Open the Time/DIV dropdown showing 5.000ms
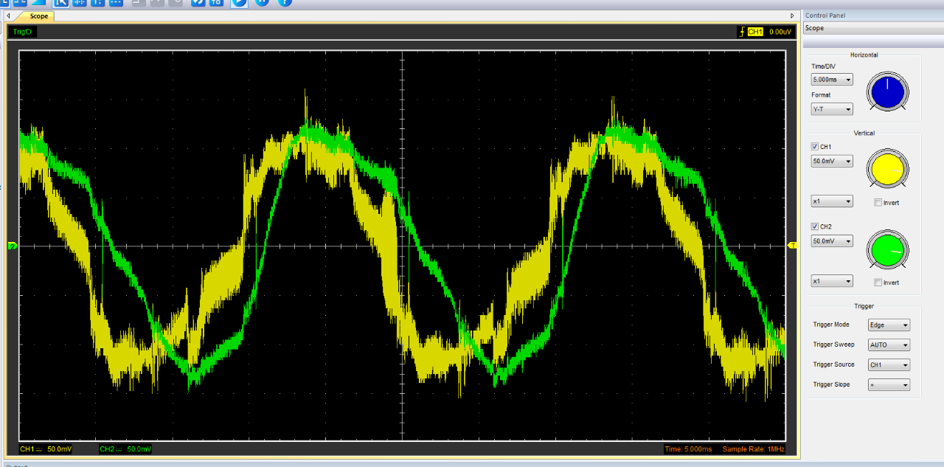 point(832,79)
